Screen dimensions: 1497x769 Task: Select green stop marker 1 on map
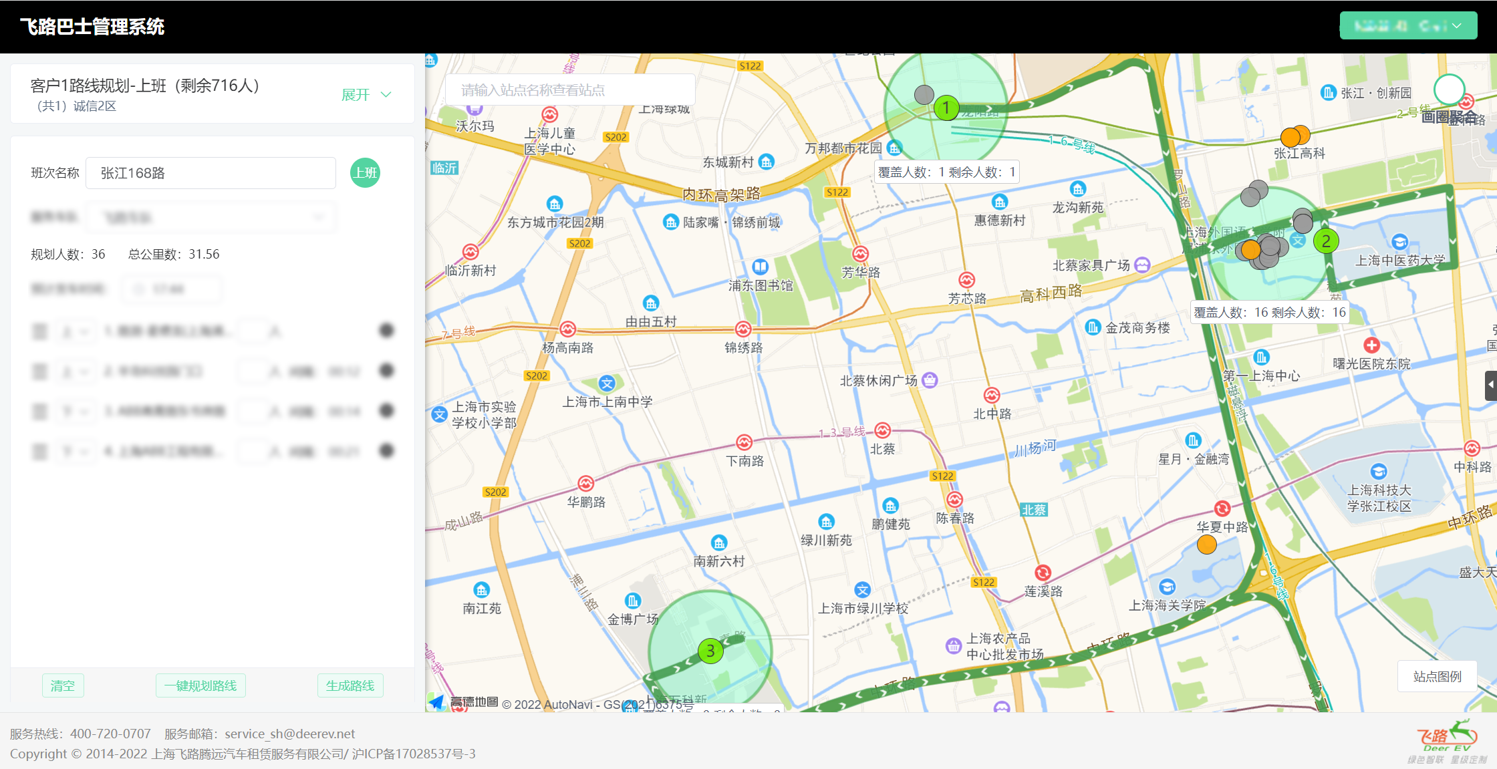pyautogui.click(x=946, y=108)
